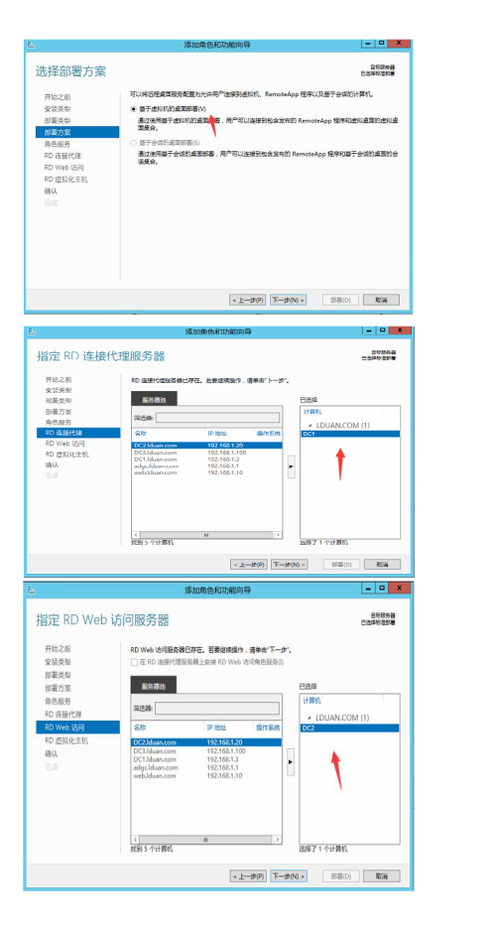This screenshot has height=928, width=496.
Task: Go to RD 连接代理 step in RD Web 访问服务器 window
Action: coord(63,714)
